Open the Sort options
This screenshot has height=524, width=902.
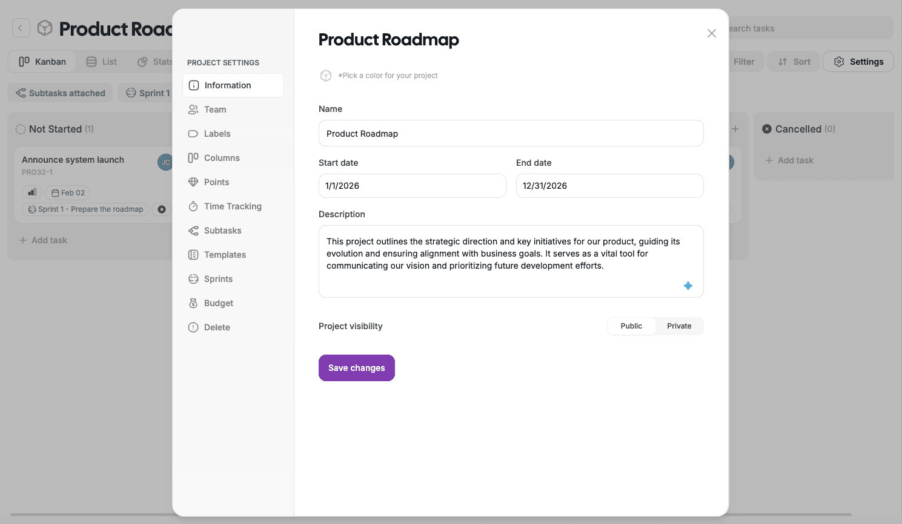tap(794, 62)
